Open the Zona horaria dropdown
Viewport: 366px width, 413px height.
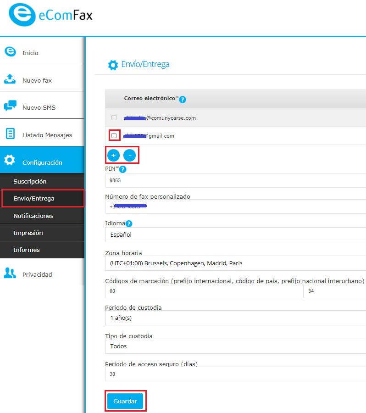click(235, 263)
